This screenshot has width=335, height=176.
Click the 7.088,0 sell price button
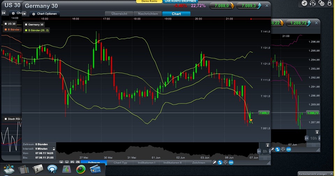point(222,6)
